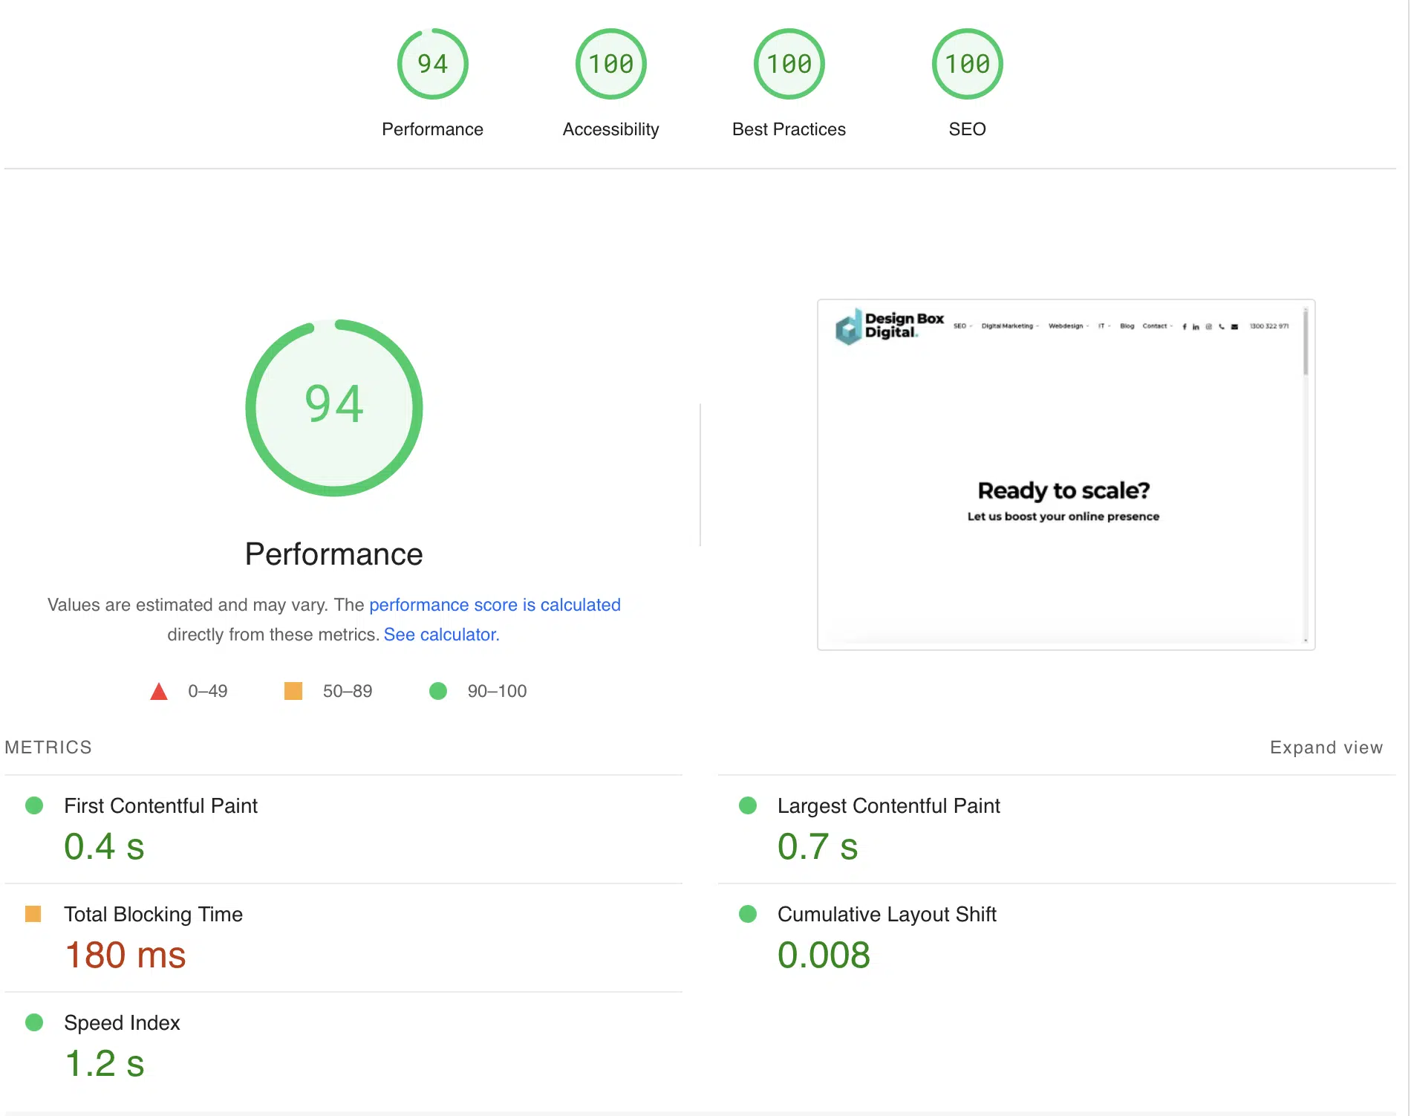Expand the Largest Contentful Paint metric
Image resolution: width=1414 pixels, height=1116 pixels.
pos(888,806)
